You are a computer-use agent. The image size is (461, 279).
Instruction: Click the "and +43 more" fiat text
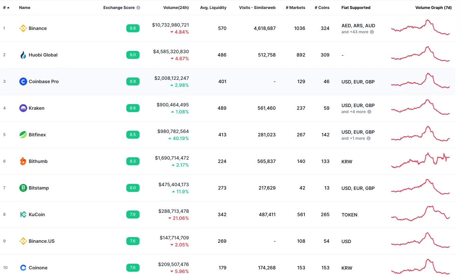tap(355, 32)
